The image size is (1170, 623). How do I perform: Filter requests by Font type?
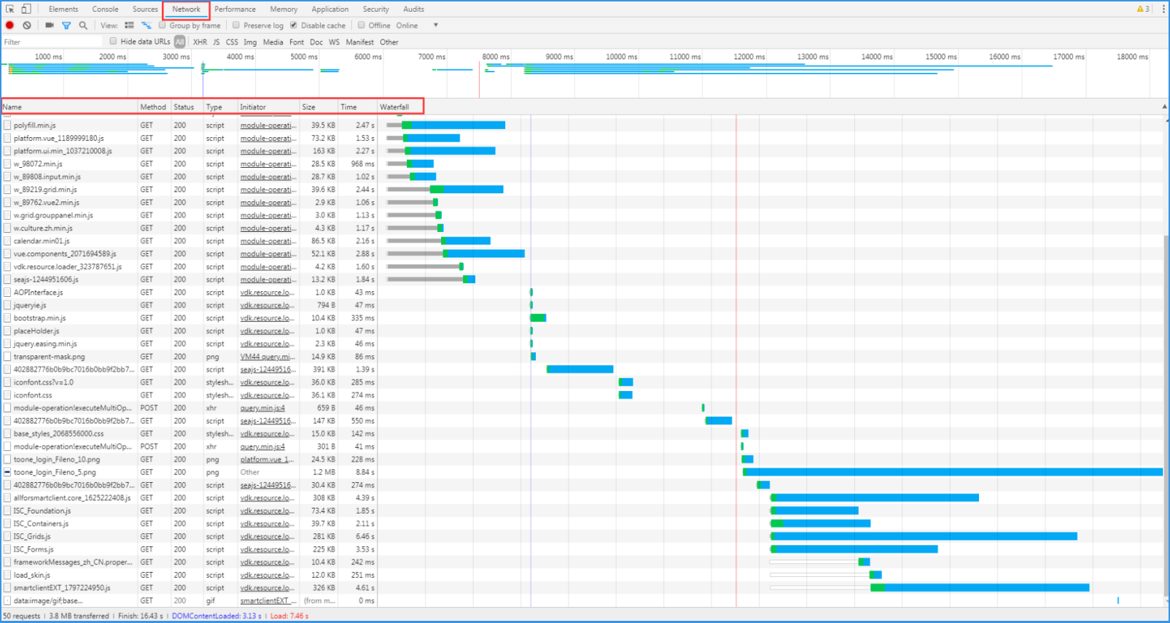point(297,42)
